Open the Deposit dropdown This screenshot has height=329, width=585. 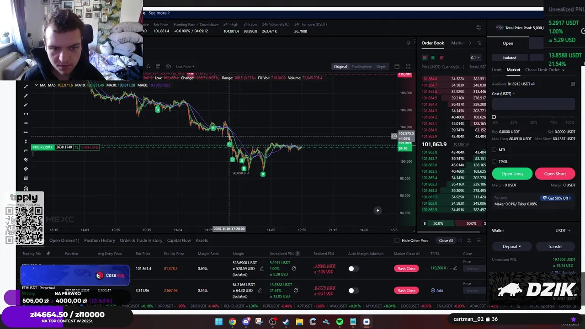[x=512, y=247]
